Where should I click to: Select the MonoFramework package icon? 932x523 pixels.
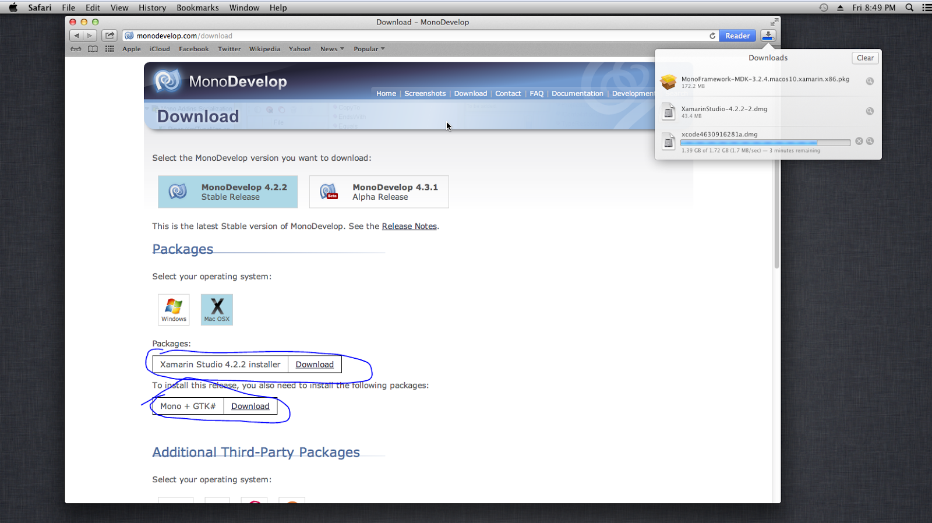click(668, 82)
